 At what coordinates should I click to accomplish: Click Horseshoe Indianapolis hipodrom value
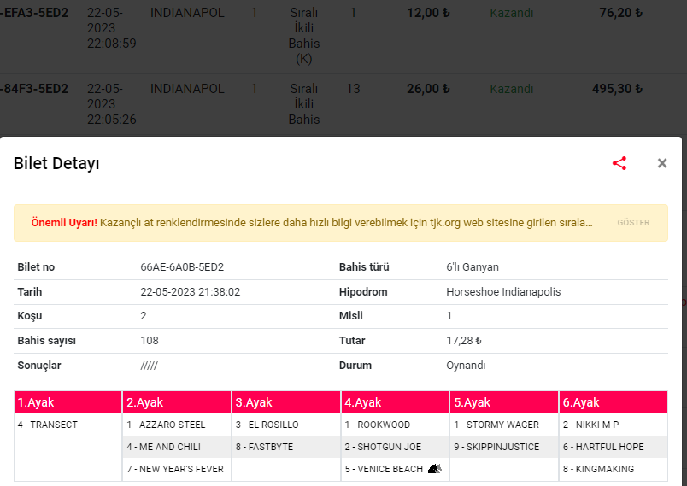pos(503,292)
